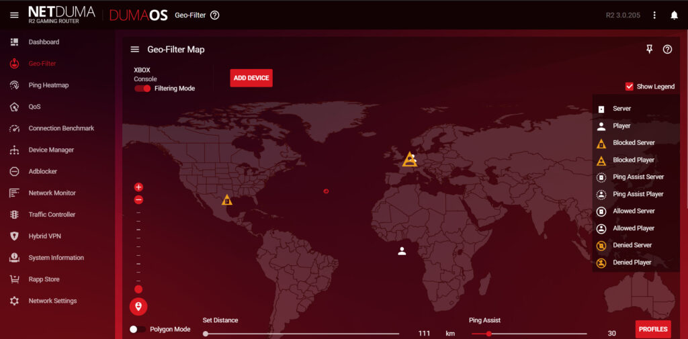The height and width of the screenshot is (339, 688).
Task: Zoom in the map with the plus button
Action: tap(138, 187)
